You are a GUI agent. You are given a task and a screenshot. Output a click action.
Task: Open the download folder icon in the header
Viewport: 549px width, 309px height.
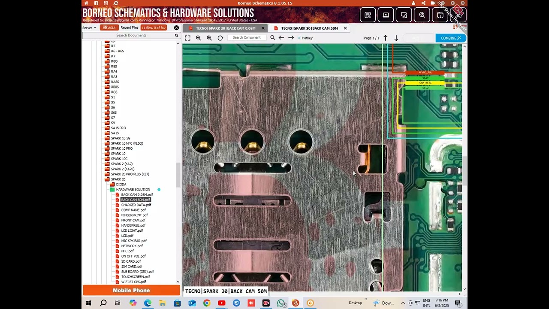pos(440,15)
